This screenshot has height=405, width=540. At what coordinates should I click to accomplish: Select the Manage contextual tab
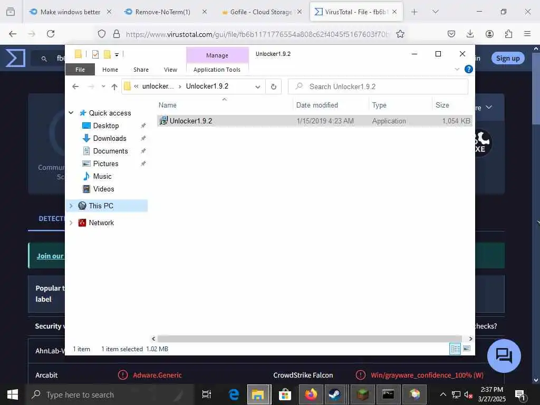point(217,55)
